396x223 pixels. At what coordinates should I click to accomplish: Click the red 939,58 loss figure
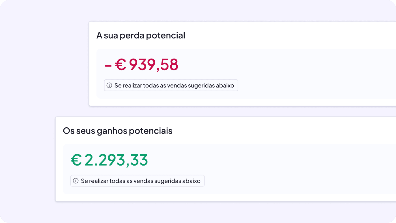coord(154,65)
